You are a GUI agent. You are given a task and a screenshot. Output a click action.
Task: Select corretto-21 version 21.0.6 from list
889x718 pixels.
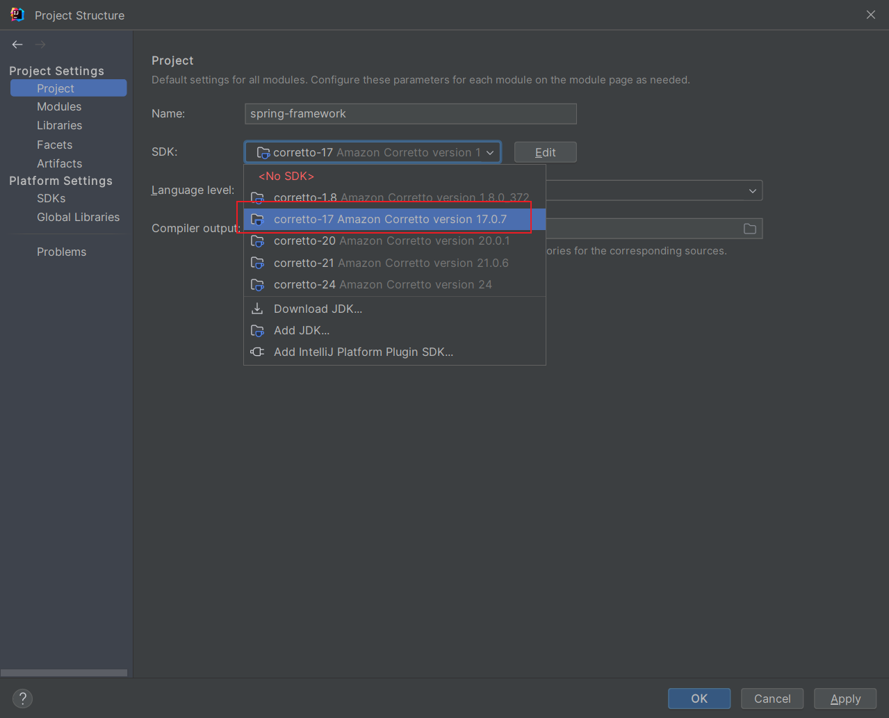click(391, 263)
